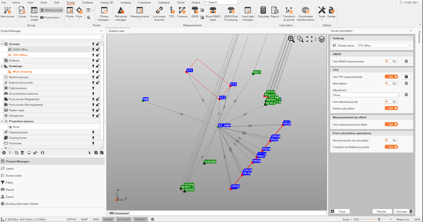
Task: Expand the Survey name dropdown
Action: 409,45
